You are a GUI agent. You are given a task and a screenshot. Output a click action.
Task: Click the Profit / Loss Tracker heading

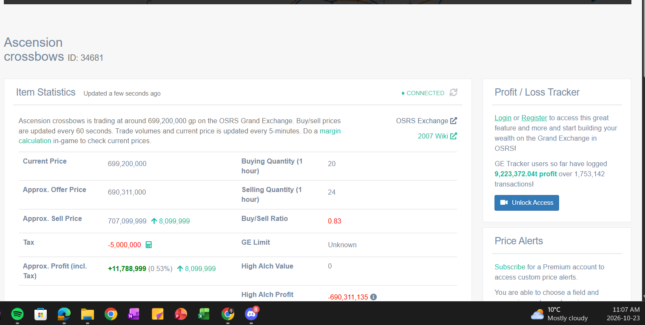537,92
